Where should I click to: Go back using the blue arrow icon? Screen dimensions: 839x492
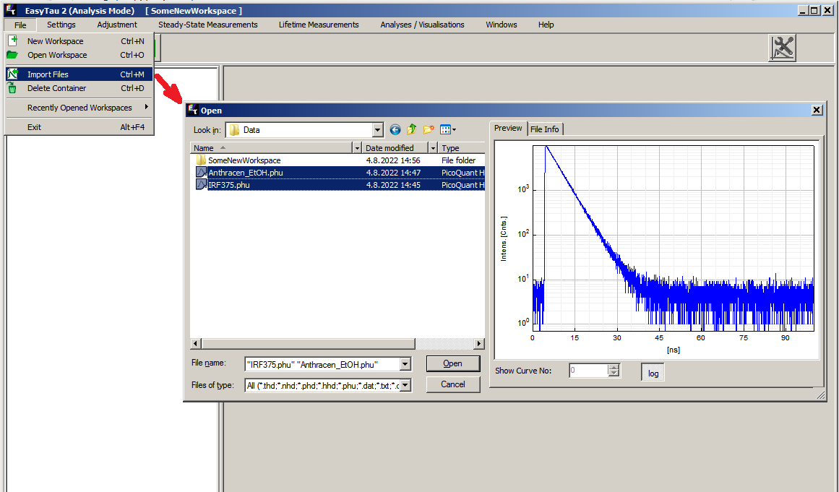click(x=395, y=130)
